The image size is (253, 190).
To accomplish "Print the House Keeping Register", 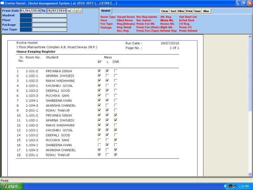I will pos(189,11).
